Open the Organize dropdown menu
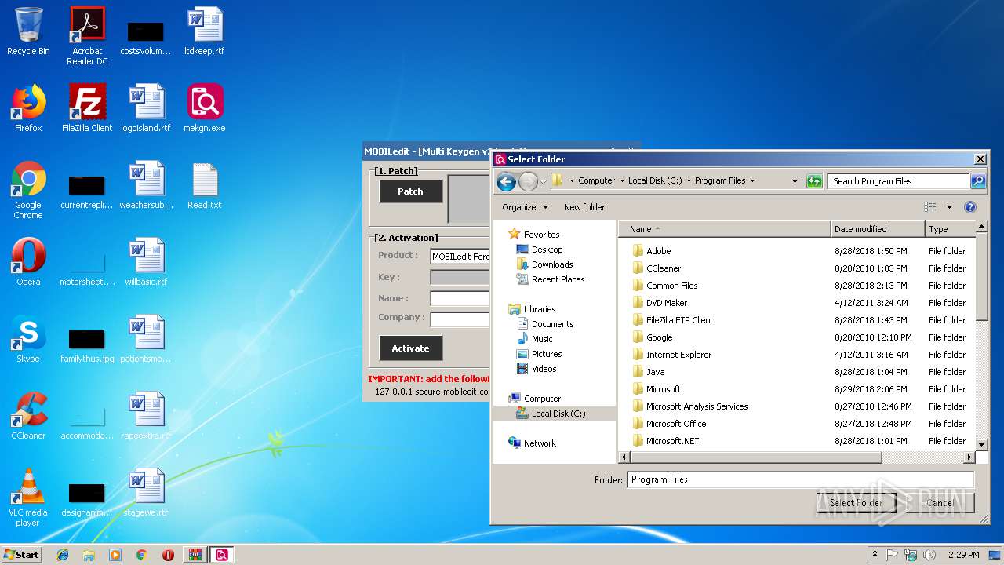This screenshot has width=1004, height=565. tap(525, 207)
